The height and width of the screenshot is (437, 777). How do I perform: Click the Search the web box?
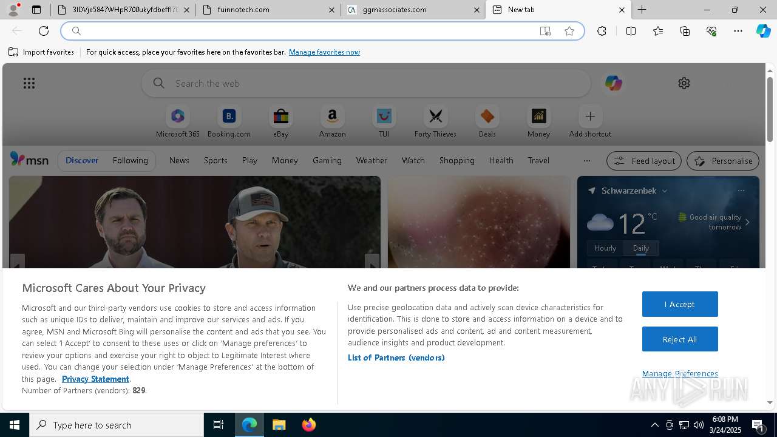(366, 83)
